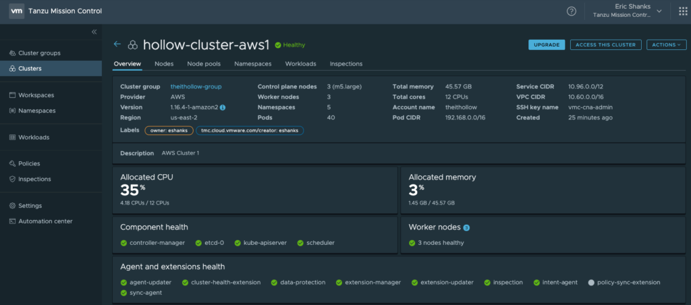This screenshot has height=305, width=691.
Task: Open the Inspections tab
Action: 345,63
